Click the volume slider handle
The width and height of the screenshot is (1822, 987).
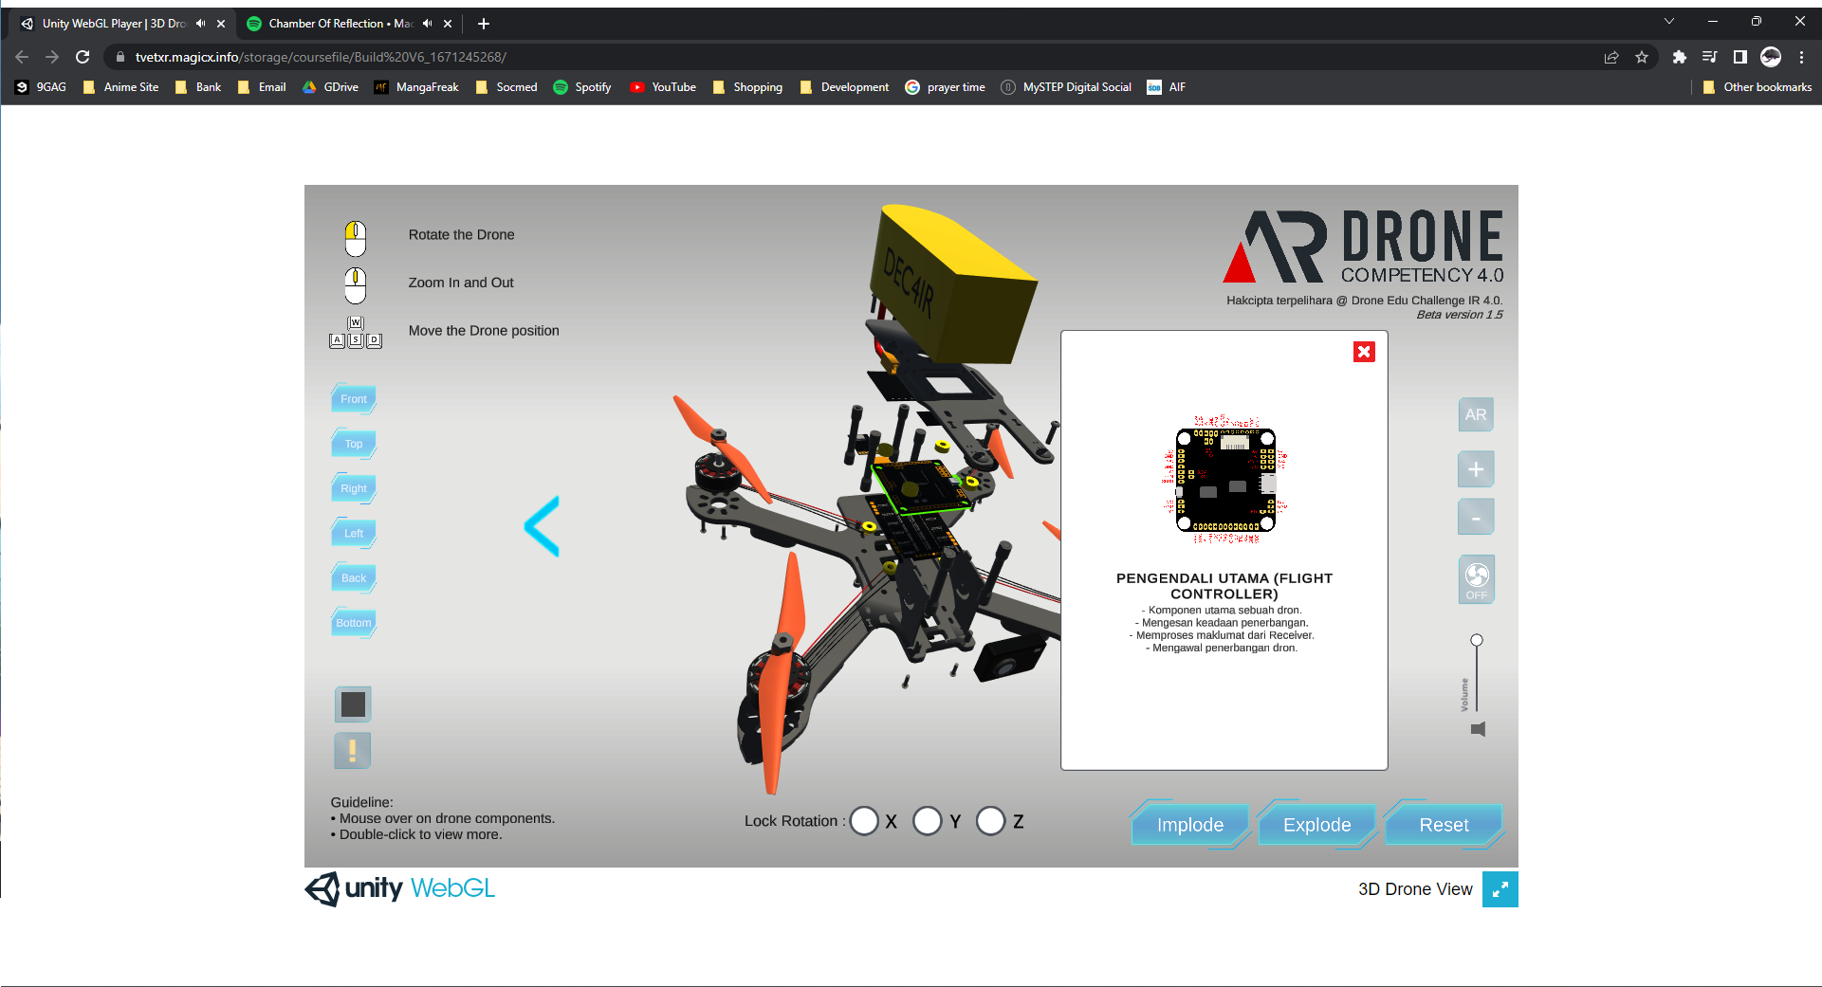(x=1477, y=640)
